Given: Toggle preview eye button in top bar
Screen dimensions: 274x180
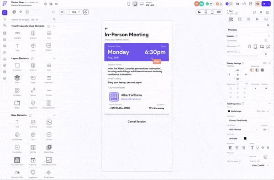Looking at the screenshot, I should click(x=258, y=4).
